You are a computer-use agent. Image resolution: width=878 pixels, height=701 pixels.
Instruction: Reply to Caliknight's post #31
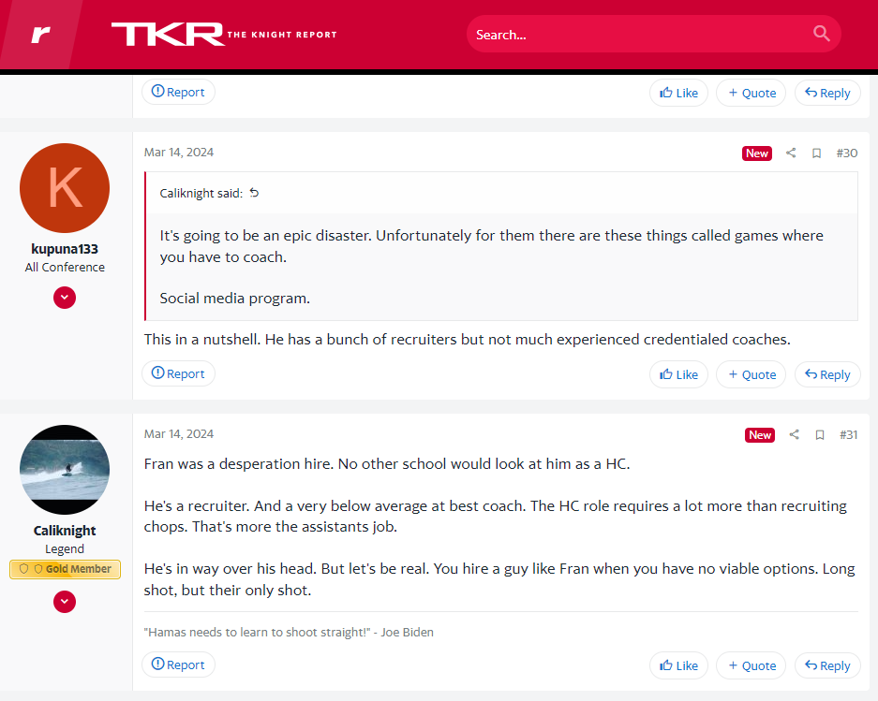click(827, 665)
